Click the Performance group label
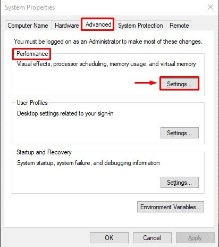219x247 pixels. pyautogui.click(x=32, y=54)
